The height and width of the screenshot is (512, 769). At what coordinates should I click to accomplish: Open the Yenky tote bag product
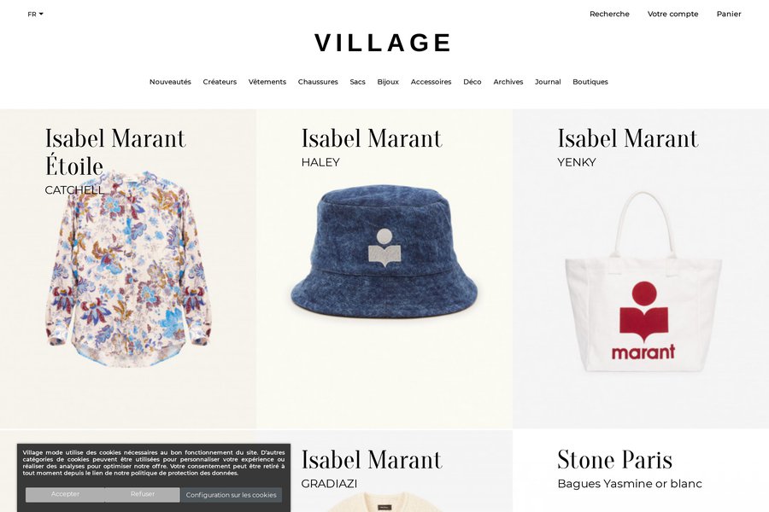coord(641,269)
